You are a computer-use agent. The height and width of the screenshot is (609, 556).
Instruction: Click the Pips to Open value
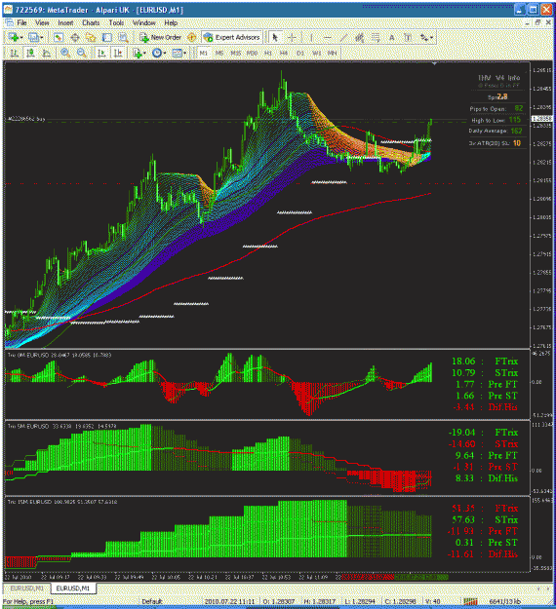[x=519, y=108]
